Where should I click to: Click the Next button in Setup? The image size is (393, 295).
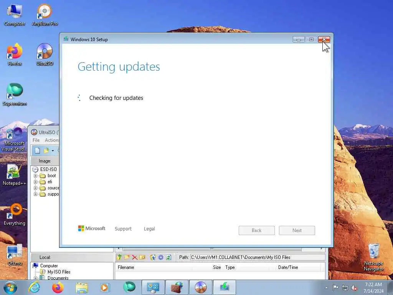coord(297,230)
